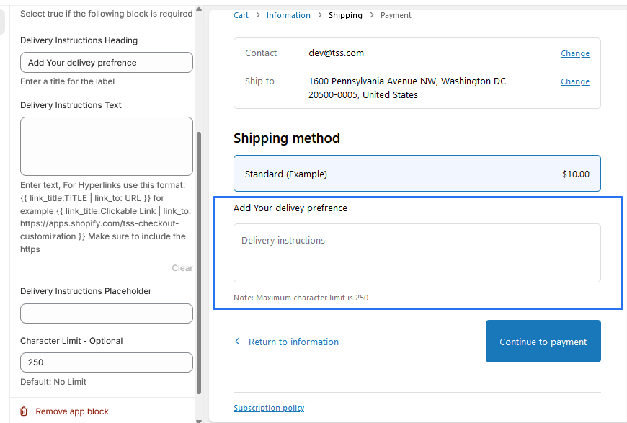Select the Shipping breadcrumb step
This screenshot has height=423, width=627.
coord(345,15)
